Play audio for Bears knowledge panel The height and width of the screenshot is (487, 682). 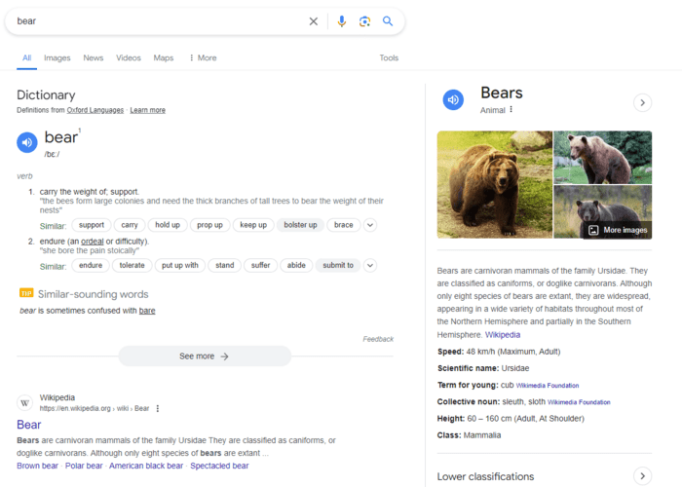pyautogui.click(x=453, y=99)
